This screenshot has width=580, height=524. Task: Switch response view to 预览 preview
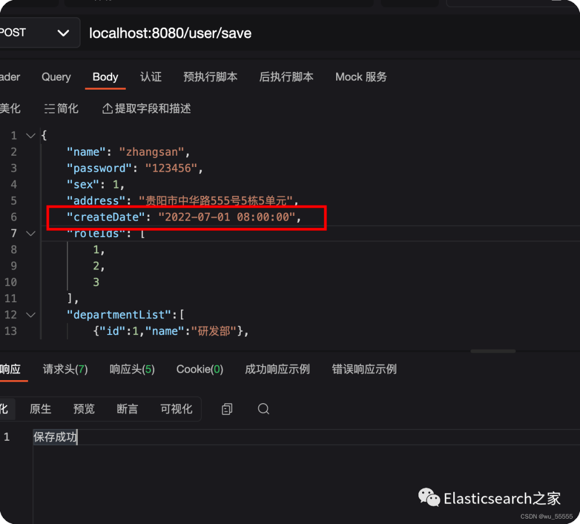[84, 409]
